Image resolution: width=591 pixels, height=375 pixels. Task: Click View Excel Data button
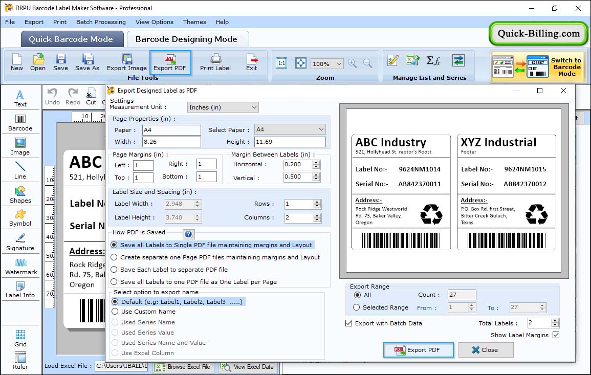coord(248,367)
